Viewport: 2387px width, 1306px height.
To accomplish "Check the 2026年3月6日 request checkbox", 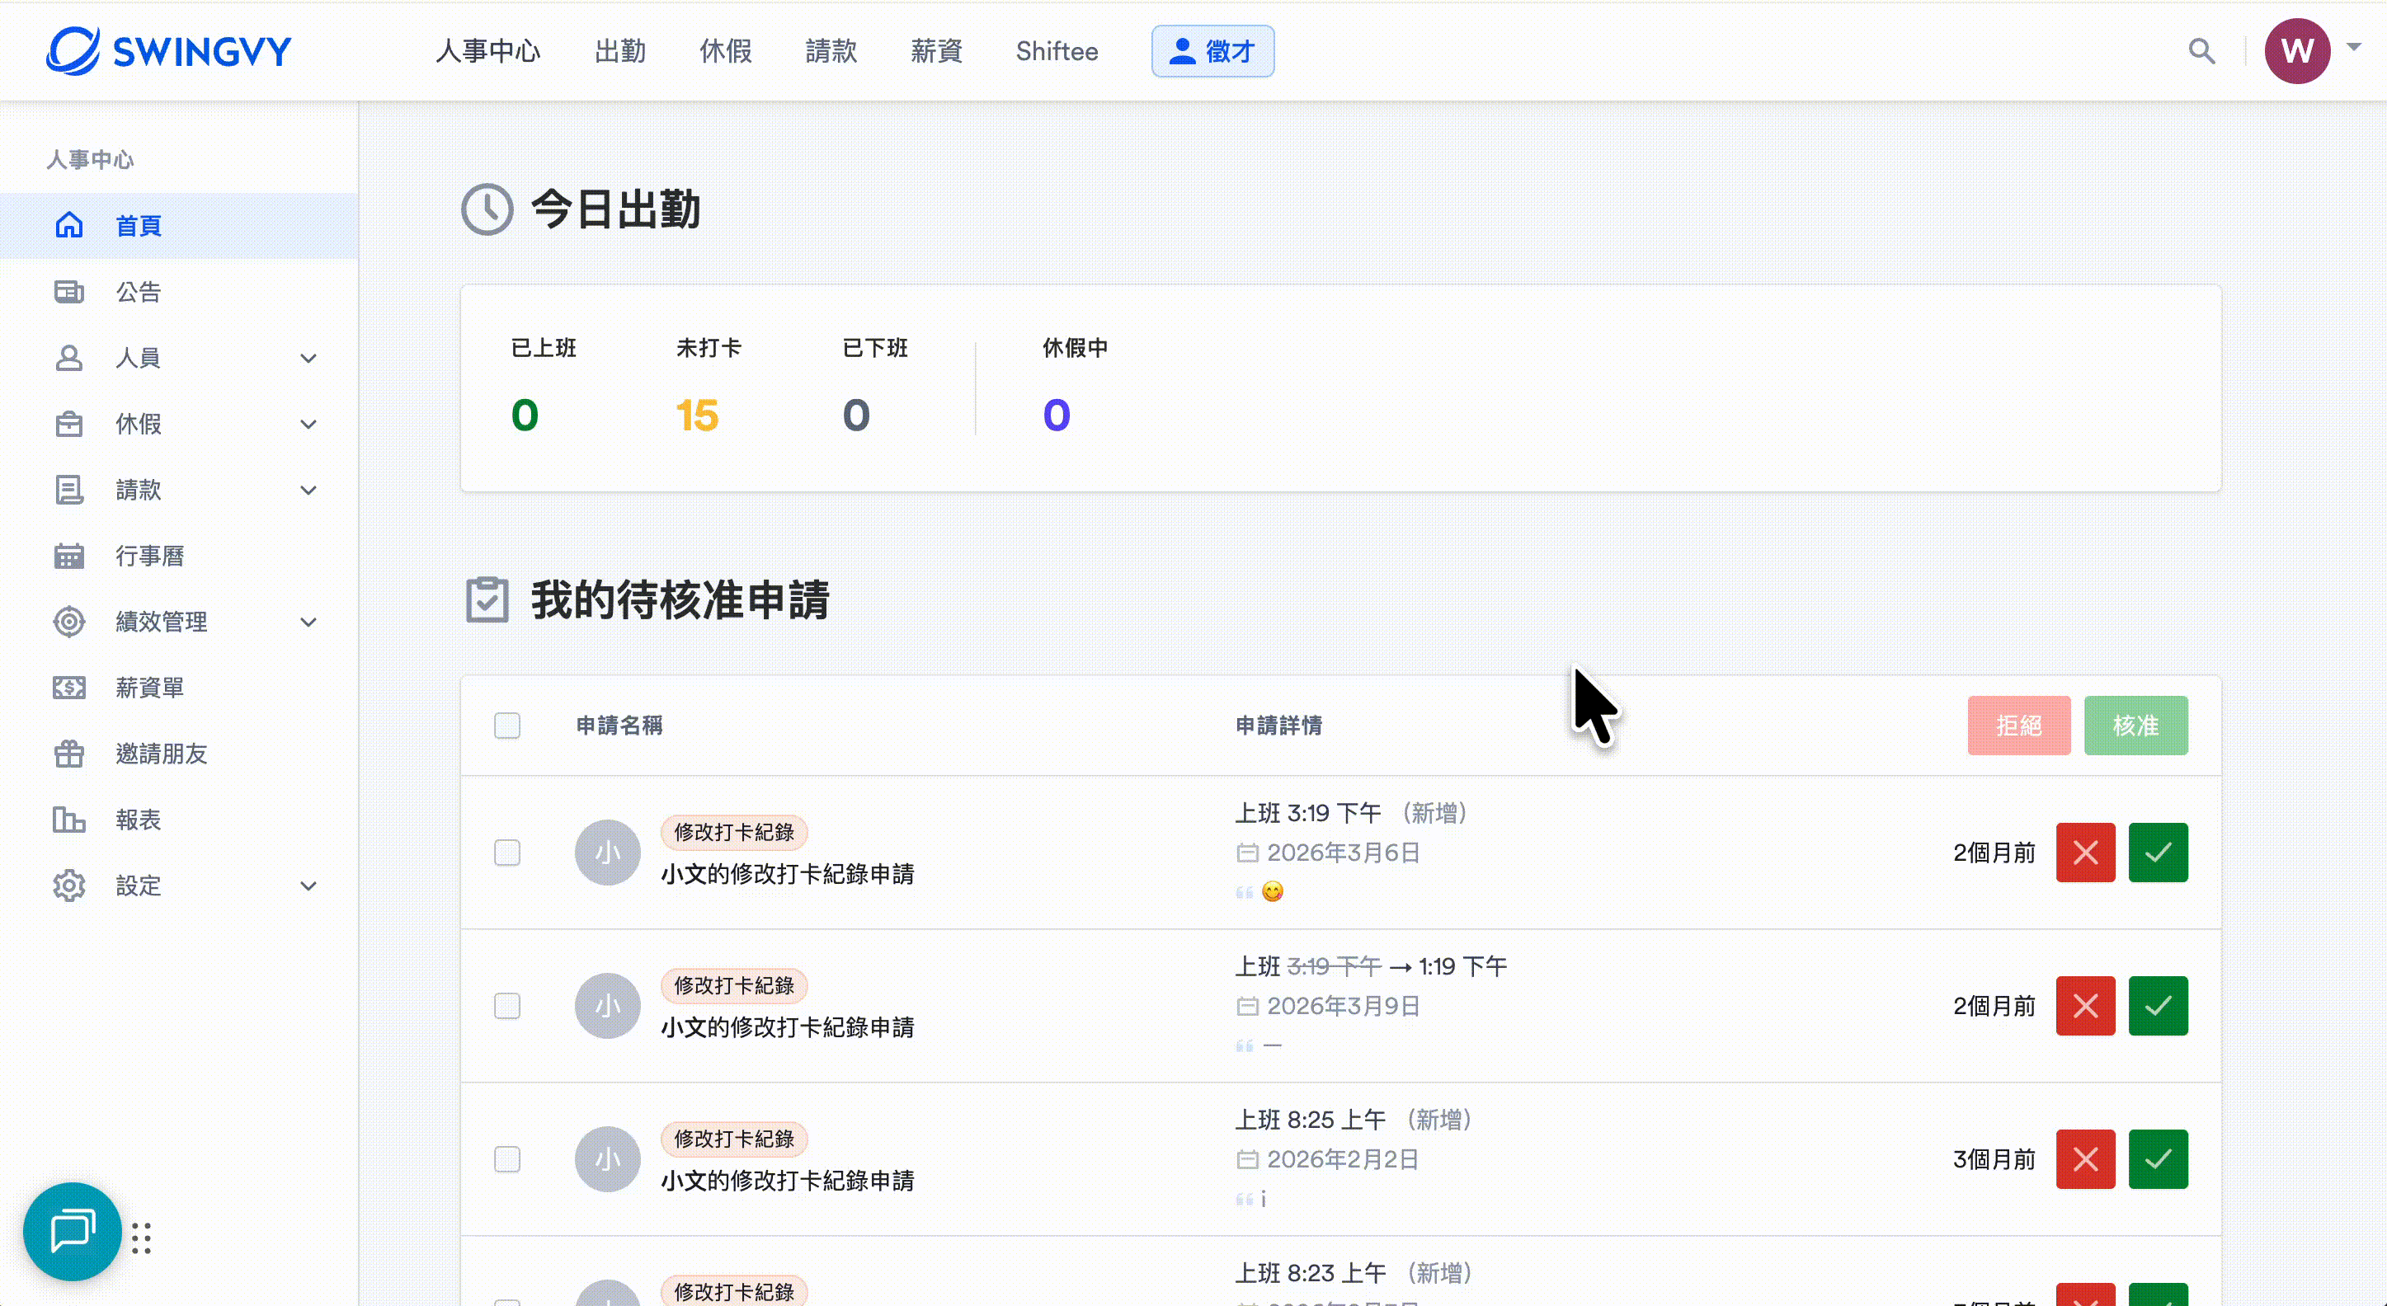I will (507, 853).
